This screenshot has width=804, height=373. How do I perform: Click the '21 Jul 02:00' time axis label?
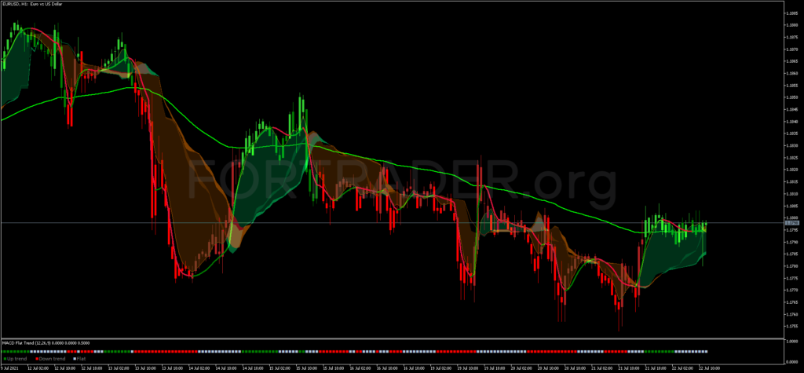[x=602, y=368]
